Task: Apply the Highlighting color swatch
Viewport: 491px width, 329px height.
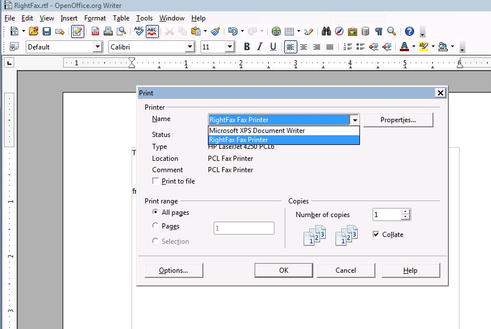Action: (423, 47)
